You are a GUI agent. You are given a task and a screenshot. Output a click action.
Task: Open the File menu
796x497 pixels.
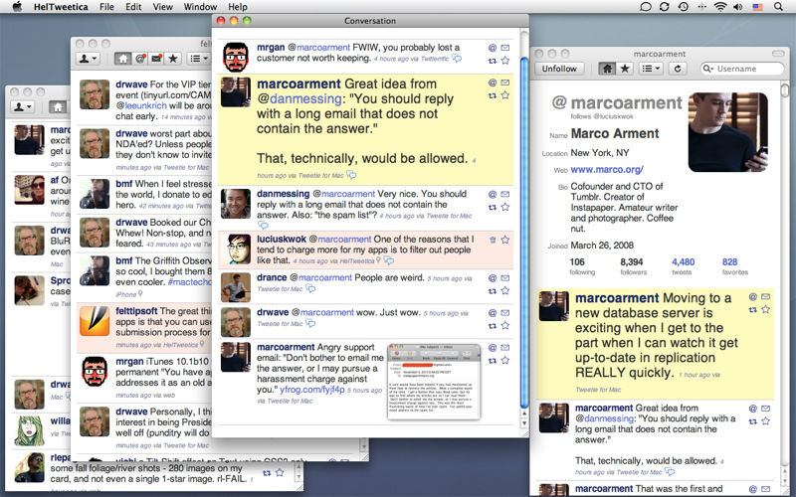click(x=106, y=7)
